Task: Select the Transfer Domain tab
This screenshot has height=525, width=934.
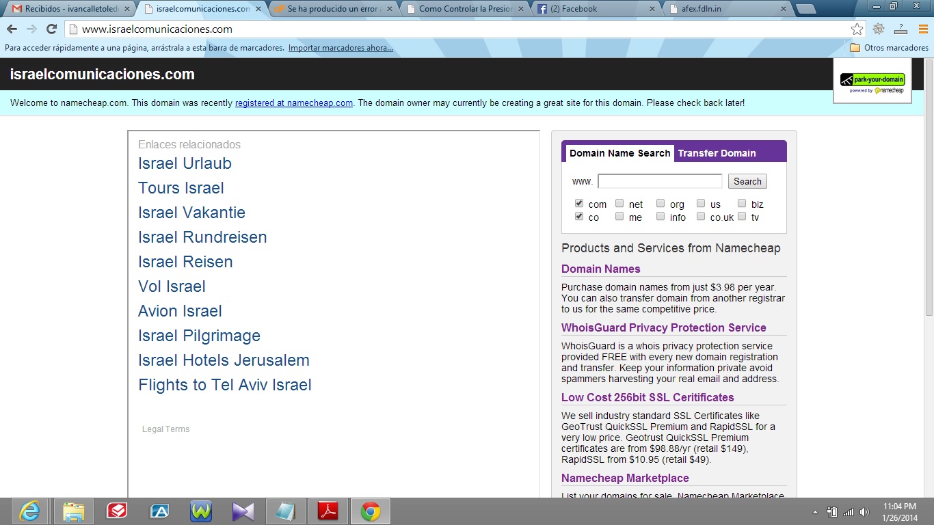Action: pyautogui.click(x=717, y=153)
